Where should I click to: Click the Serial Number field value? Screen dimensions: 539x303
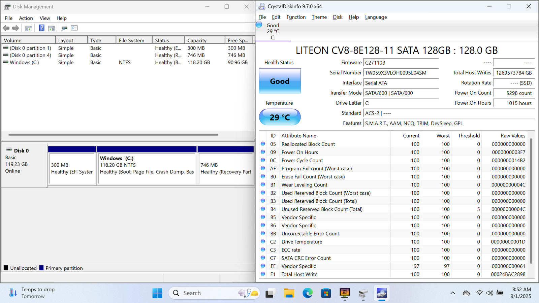[401, 73]
